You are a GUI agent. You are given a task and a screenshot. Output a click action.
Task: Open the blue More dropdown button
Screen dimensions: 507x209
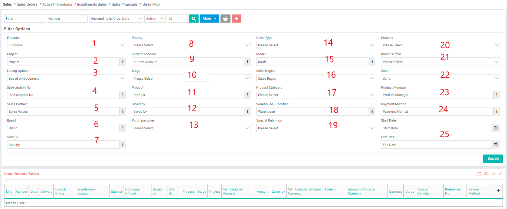(209, 19)
